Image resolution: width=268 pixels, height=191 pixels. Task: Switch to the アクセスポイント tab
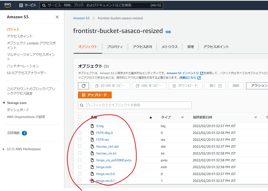coord(216,47)
